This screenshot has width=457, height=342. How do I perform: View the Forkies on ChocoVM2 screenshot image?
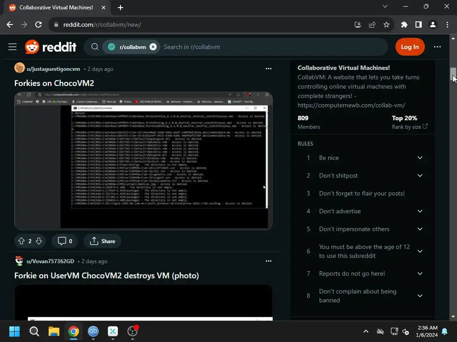point(143,161)
